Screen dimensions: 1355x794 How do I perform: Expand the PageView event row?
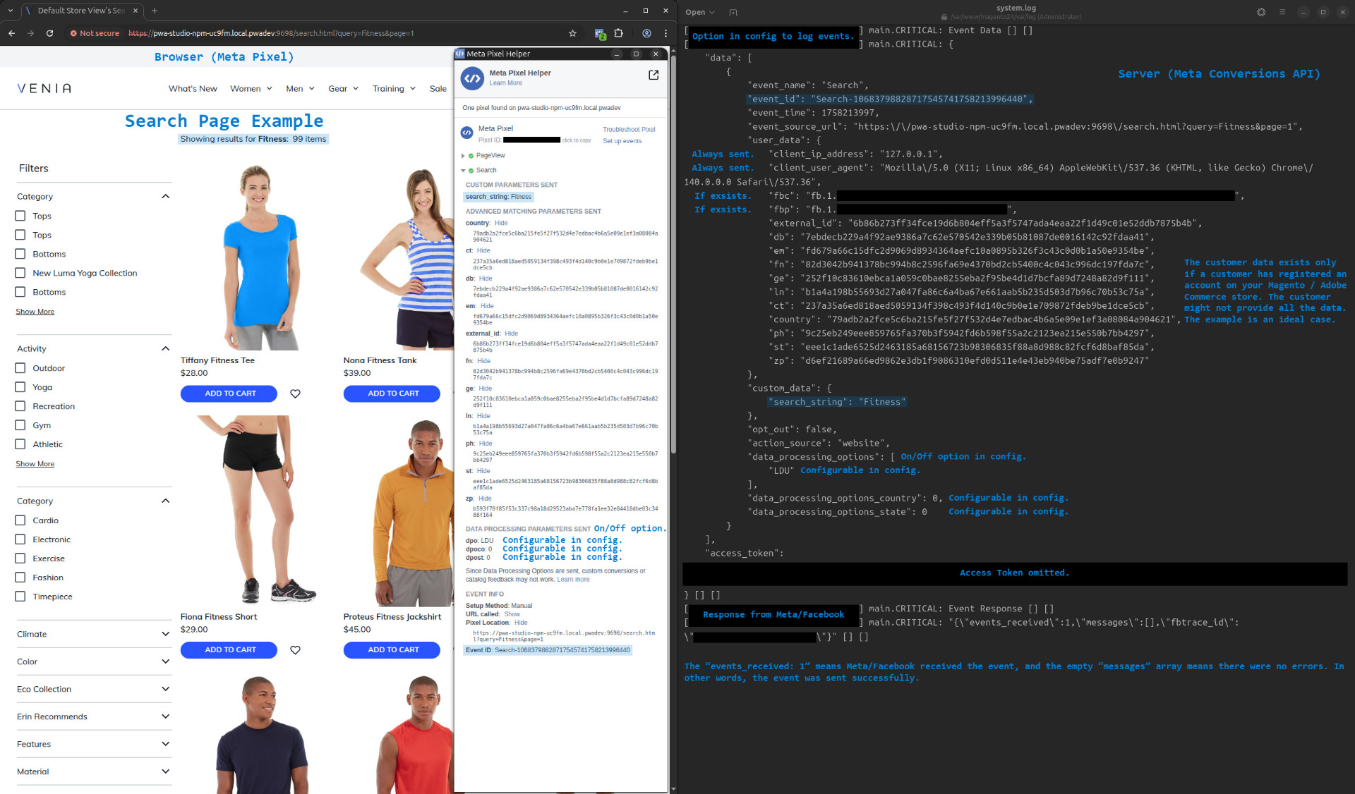pyautogui.click(x=463, y=156)
